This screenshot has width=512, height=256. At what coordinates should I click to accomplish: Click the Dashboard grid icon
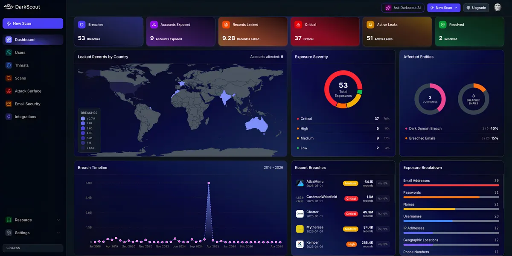tap(9, 40)
